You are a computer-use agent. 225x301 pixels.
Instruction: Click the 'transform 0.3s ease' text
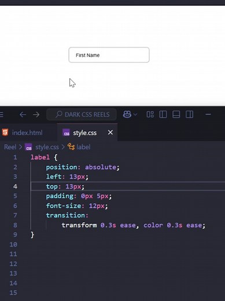(x=98, y=225)
